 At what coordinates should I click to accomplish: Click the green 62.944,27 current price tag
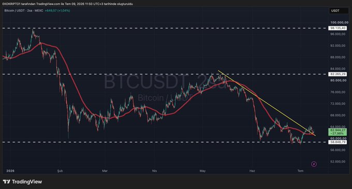338,132
